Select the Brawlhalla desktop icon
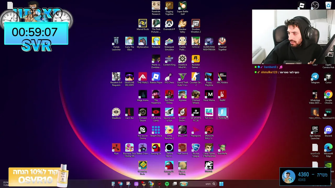This screenshot has height=188, width=335. tap(222, 149)
